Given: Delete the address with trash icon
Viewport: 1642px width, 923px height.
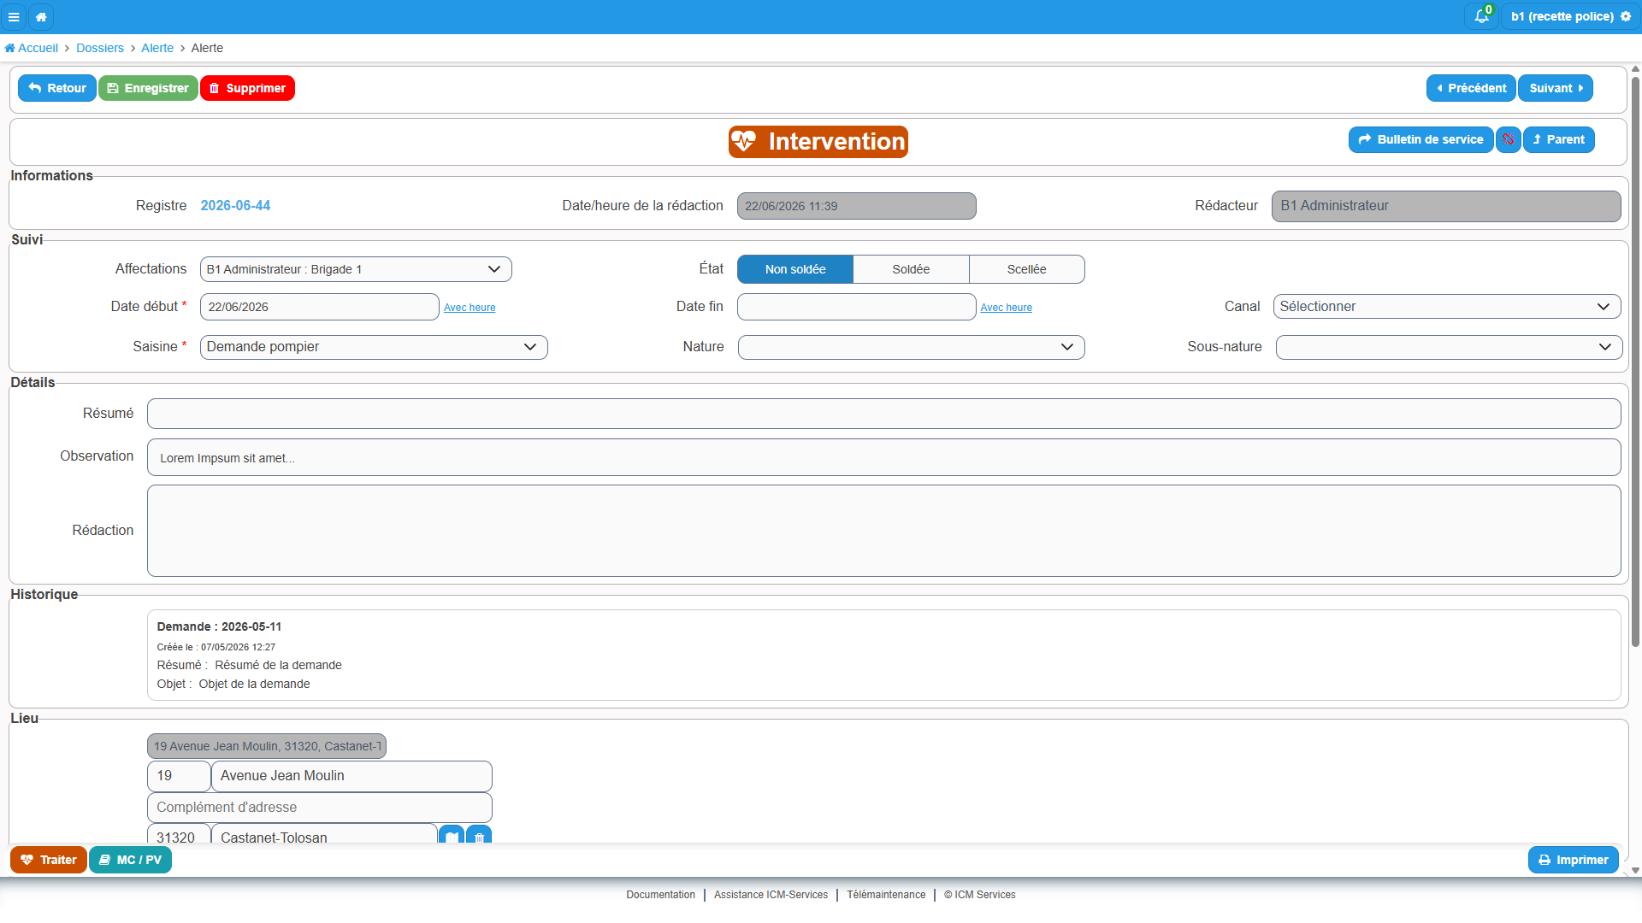Looking at the screenshot, I should (x=479, y=836).
